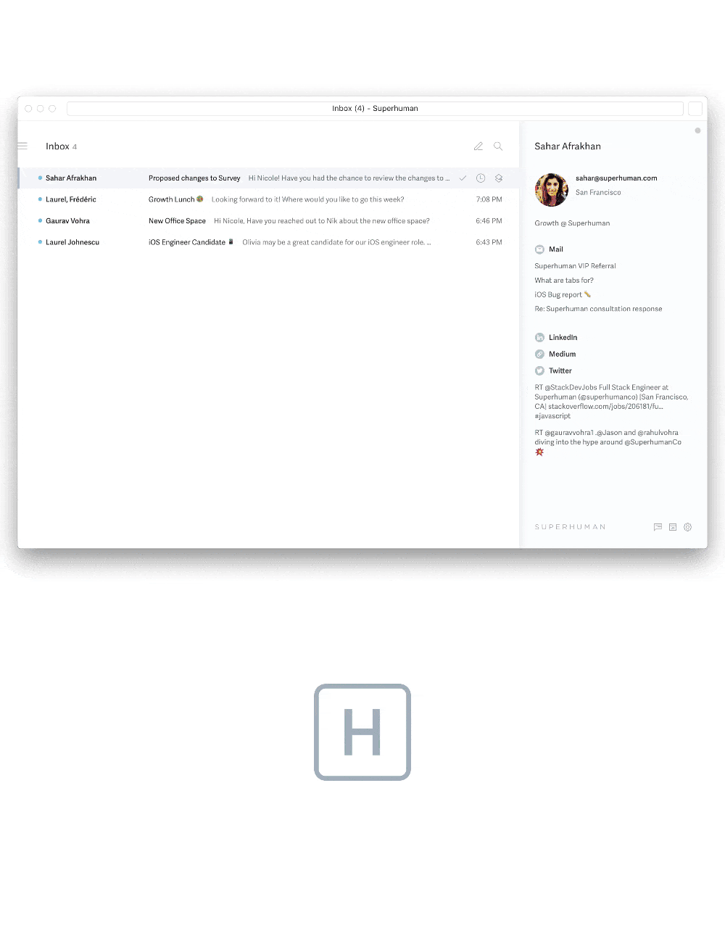Screen dimensions: 725x928
Task: Click the 6:46 PM timestamp
Action: (x=489, y=221)
